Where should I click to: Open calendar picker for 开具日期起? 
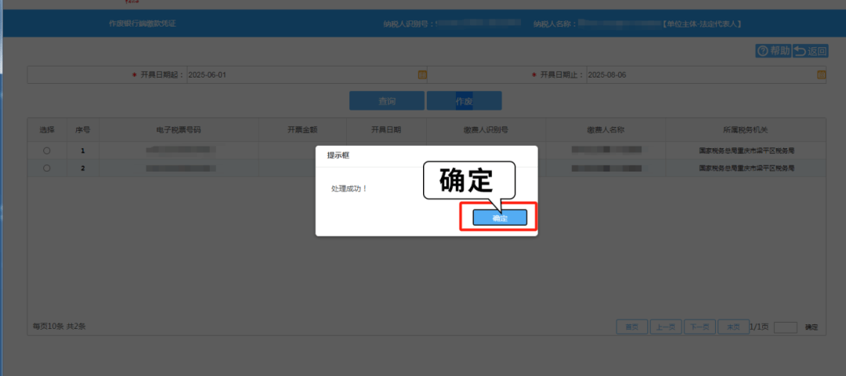coord(422,75)
